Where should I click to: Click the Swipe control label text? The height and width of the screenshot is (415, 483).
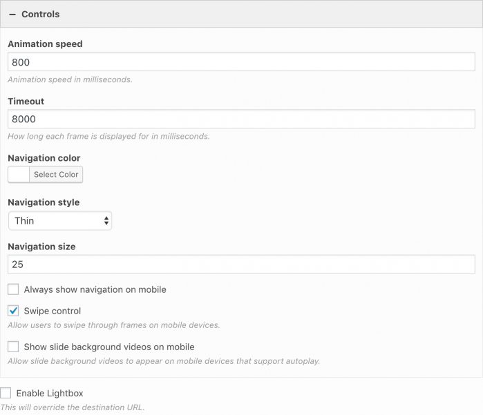click(53, 311)
